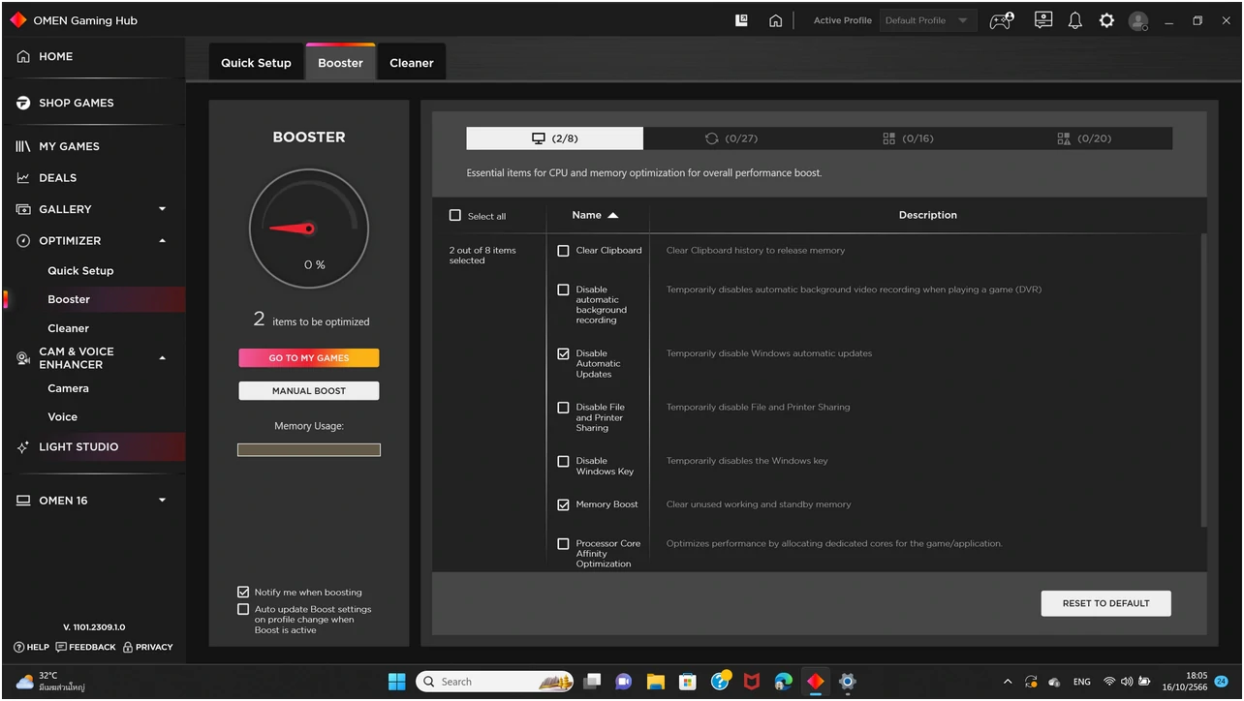Open PRIVACY link at bottom left
Viewport: 1244px width, 701px height.
tap(148, 647)
